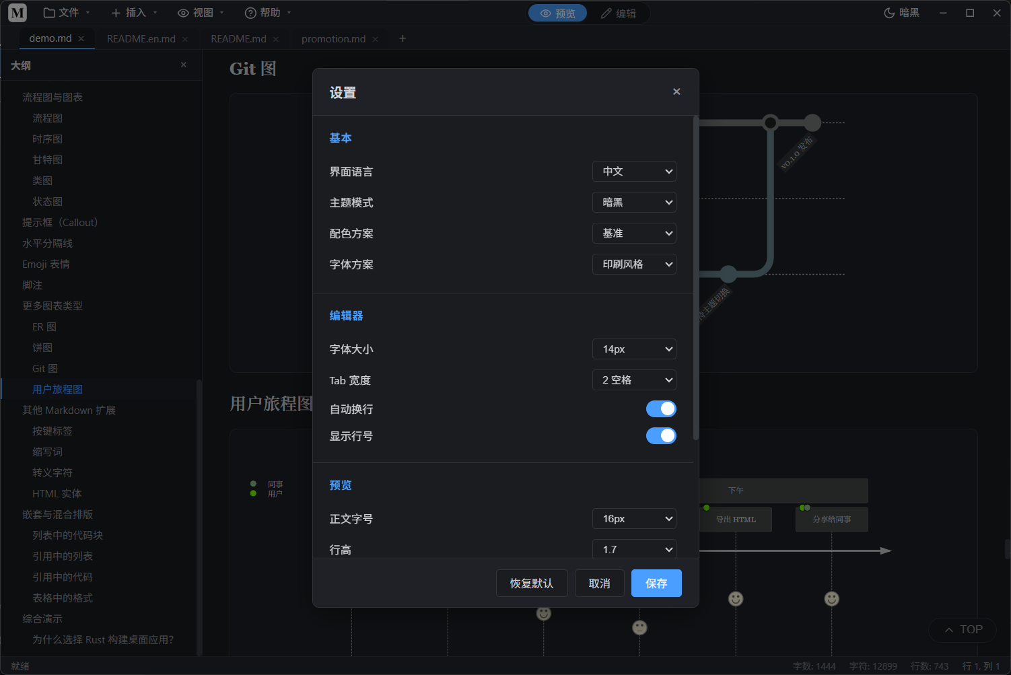Select 引用中的列表 in outline
The image size is (1011, 675).
tap(63, 556)
